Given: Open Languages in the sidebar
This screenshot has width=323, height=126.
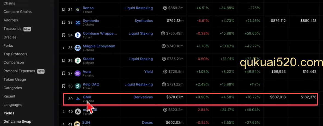Looking at the screenshot, I should pyautogui.click(x=13, y=105).
